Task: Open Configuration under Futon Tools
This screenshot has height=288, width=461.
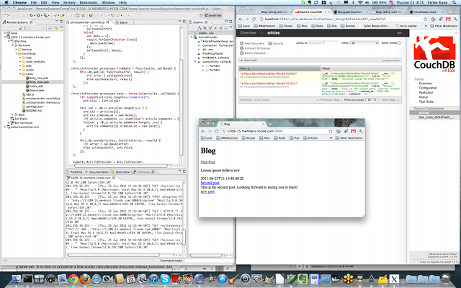Action: pos(428,88)
